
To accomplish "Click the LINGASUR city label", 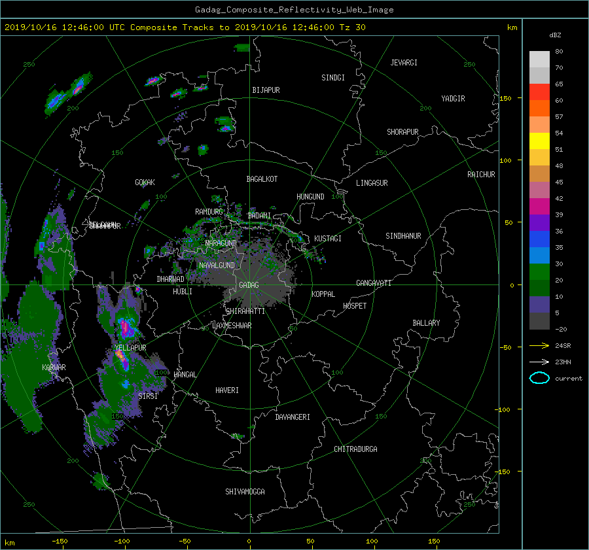I will [372, 183].
